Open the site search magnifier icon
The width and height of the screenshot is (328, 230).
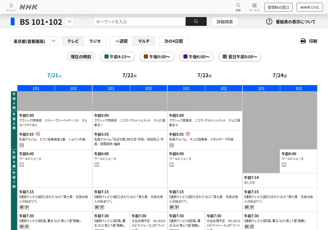point(238,5)
